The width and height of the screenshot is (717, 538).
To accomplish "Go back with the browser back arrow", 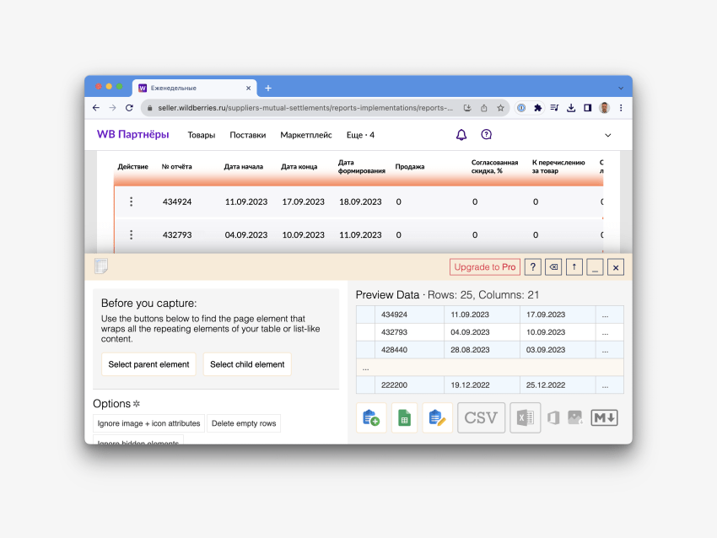I will [95, 108].
